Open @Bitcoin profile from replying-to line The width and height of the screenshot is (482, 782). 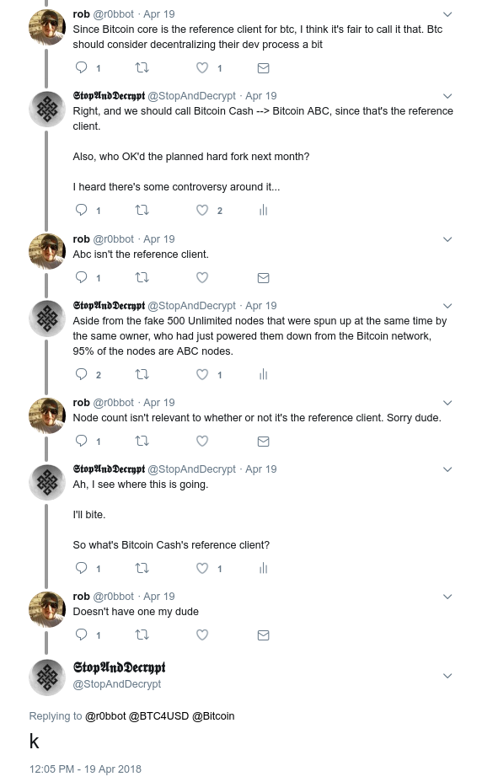click(213, 716)
